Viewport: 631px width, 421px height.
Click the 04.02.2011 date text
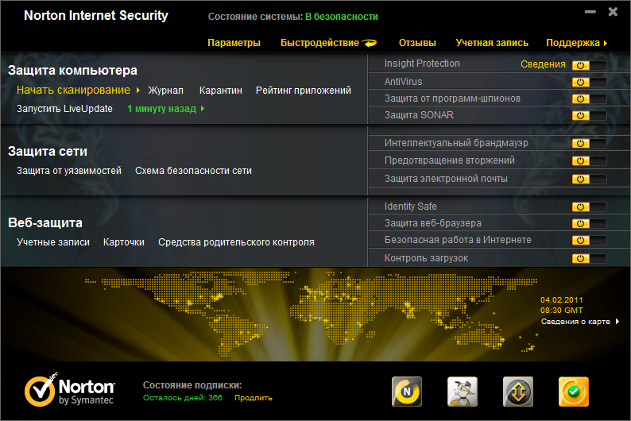point(561,300)
